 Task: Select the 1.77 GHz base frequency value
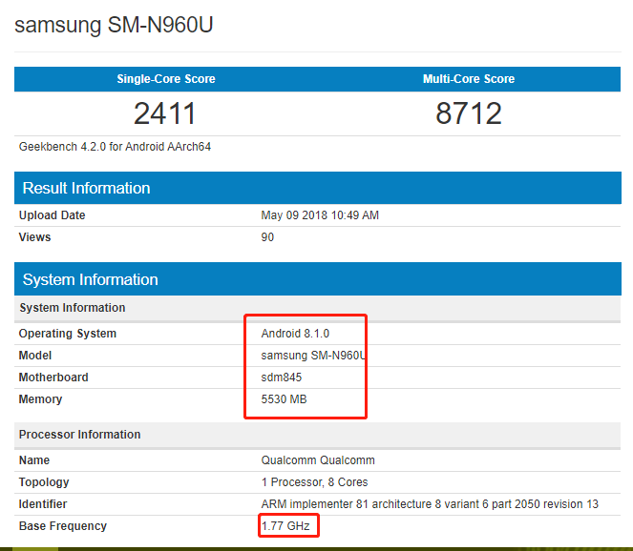[x=285, y=526]
